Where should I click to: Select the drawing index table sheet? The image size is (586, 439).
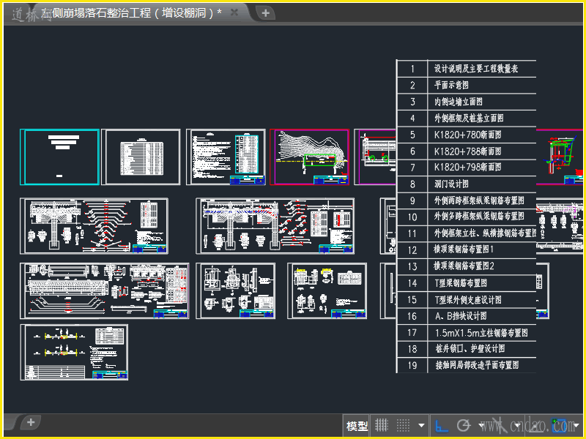(141, 157)
